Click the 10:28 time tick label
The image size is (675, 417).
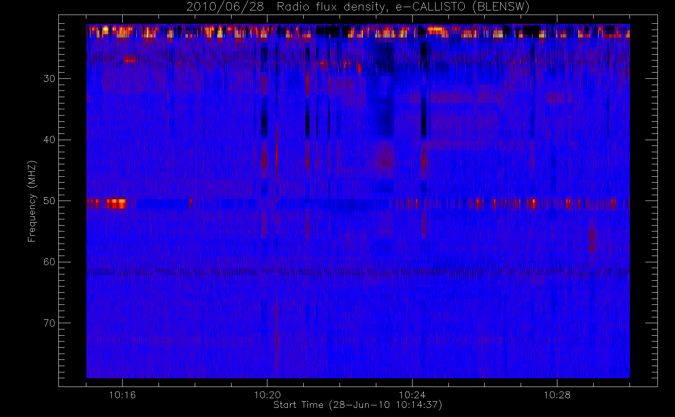(557, 395)
